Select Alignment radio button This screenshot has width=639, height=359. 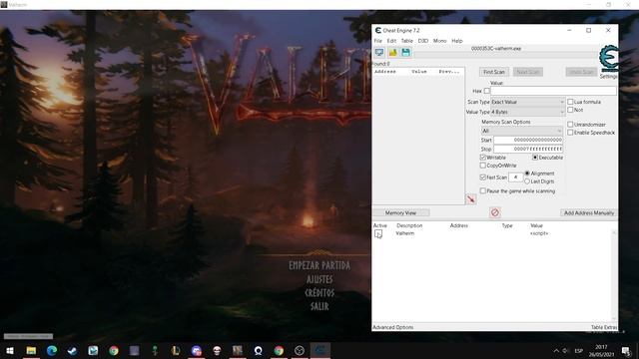[527, 173]
